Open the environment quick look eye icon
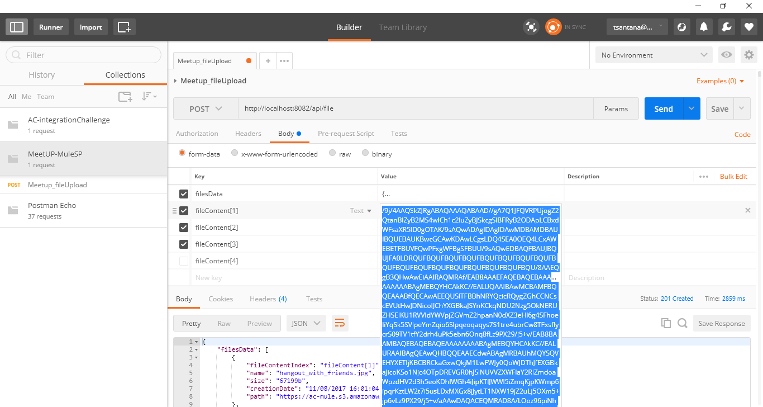The width and height of the screenshot is (763, 407). tap(727, 54)
